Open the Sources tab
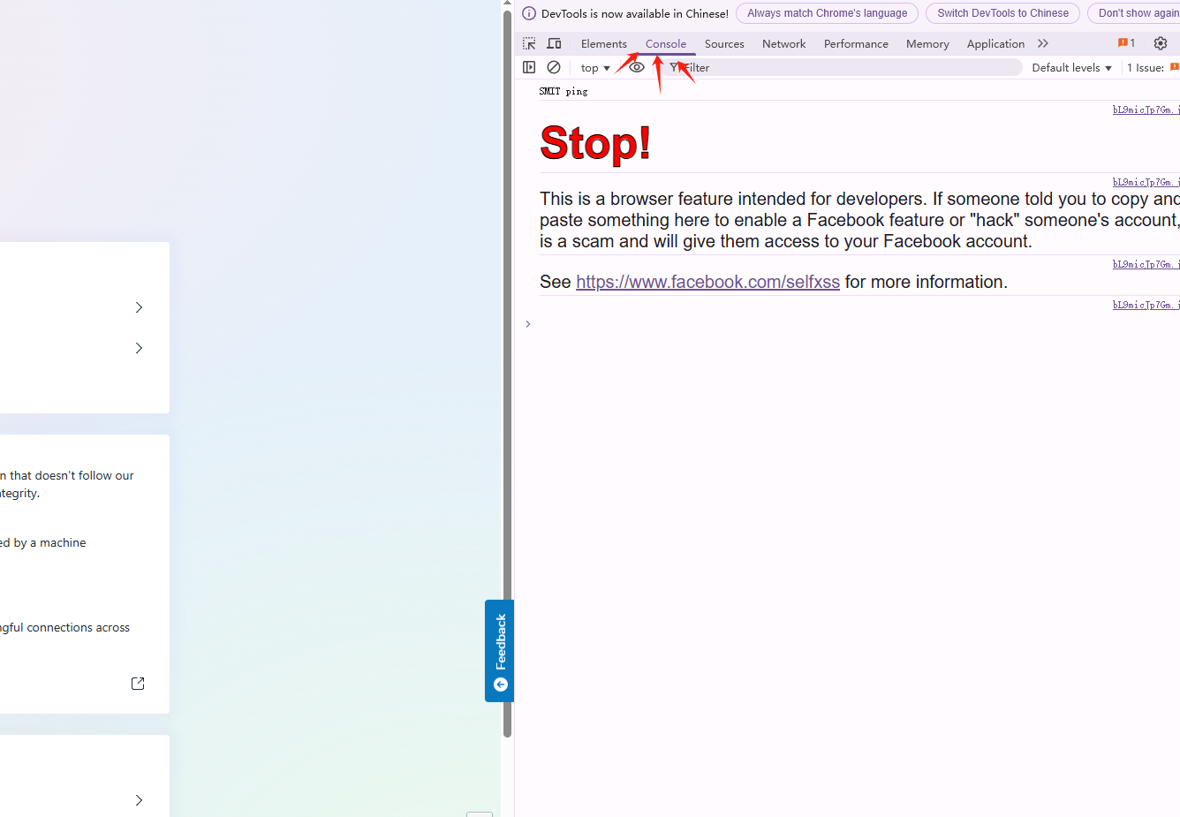Viewport: 1180px width, 817px height. pyautogui.click(x=724, y=44)
